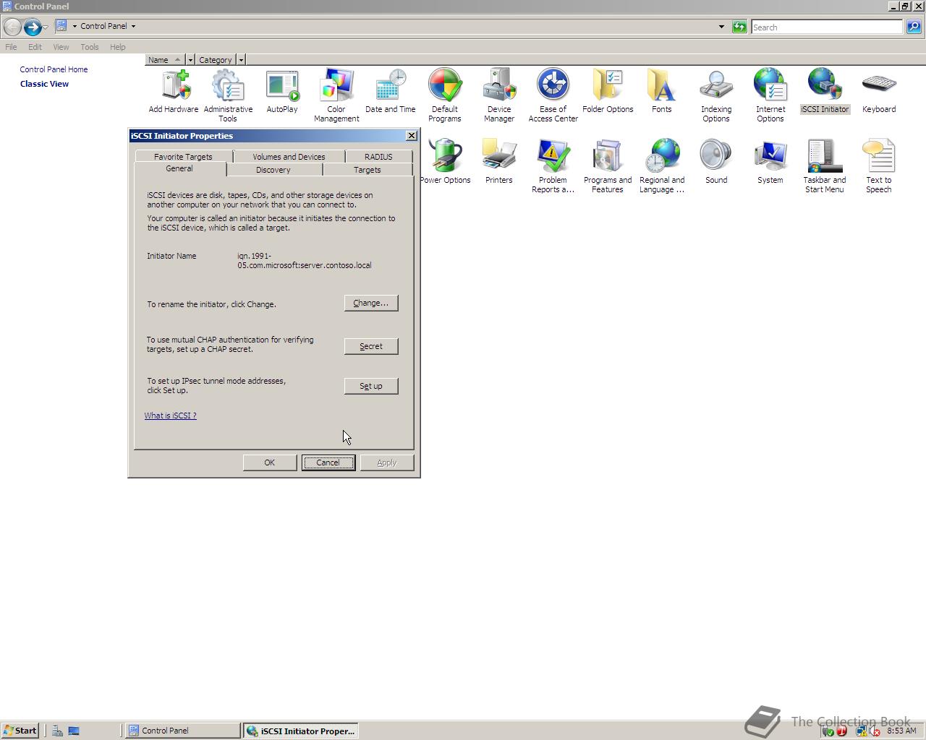The image size is (926, 740).
Task: Open the Keyboard icon
Action: click(x=879, y=90)
